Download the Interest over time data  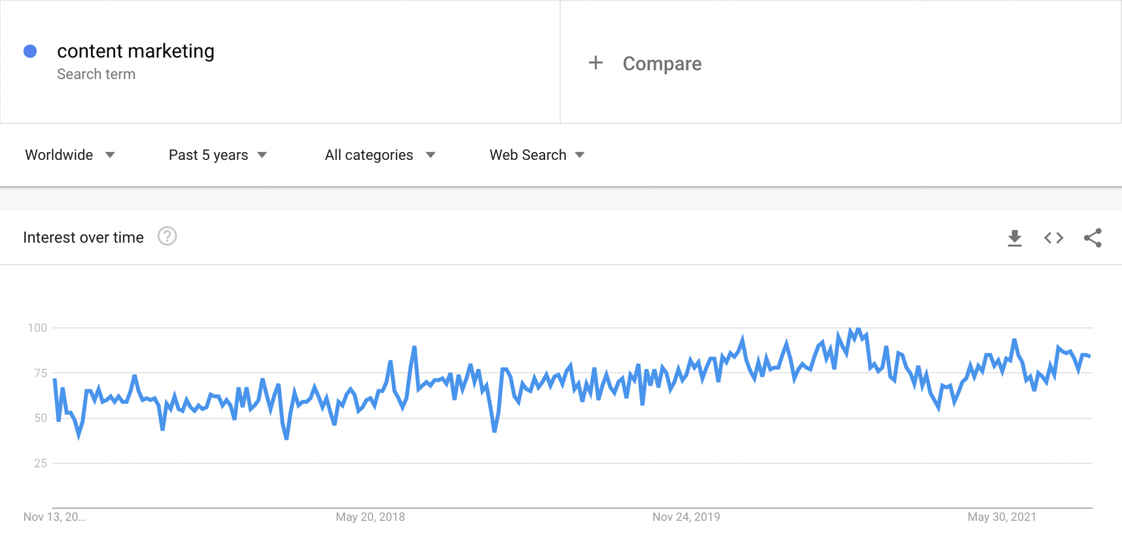pyautogui.click(x=1014, y=238)
